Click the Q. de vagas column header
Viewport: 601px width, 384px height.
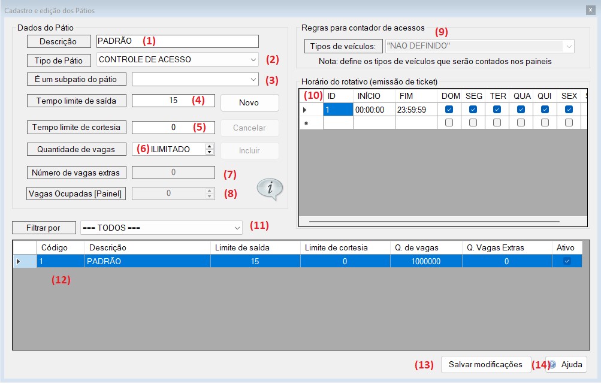(x=426, y=247)
